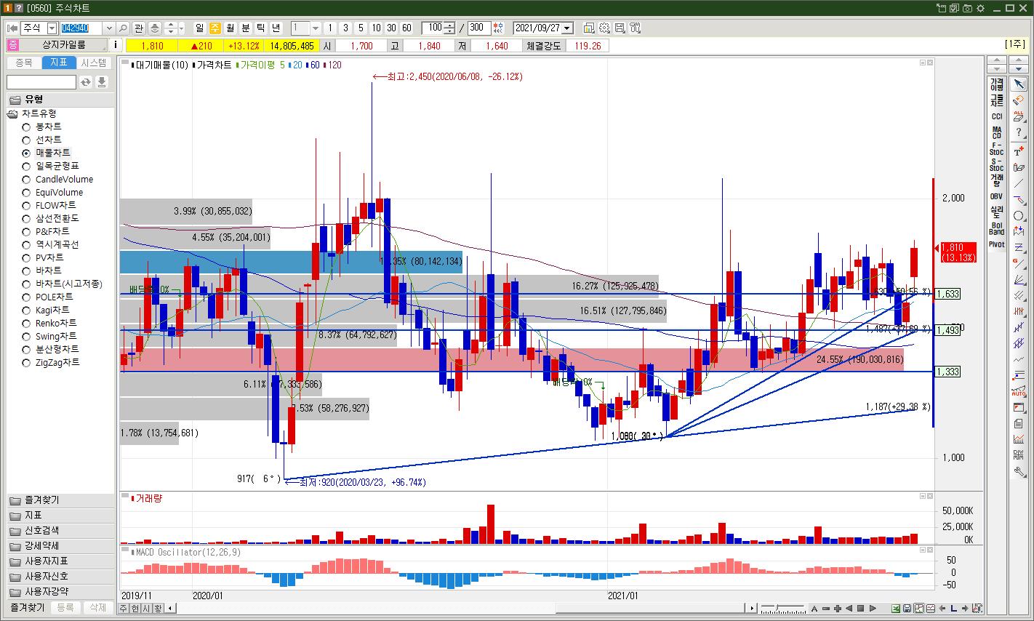
Task: Pick the trend line drawing tool
Action: (x=1019, y=184)
